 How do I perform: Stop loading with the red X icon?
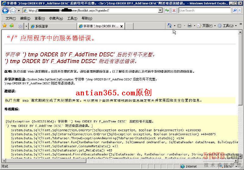click(174, 11)
